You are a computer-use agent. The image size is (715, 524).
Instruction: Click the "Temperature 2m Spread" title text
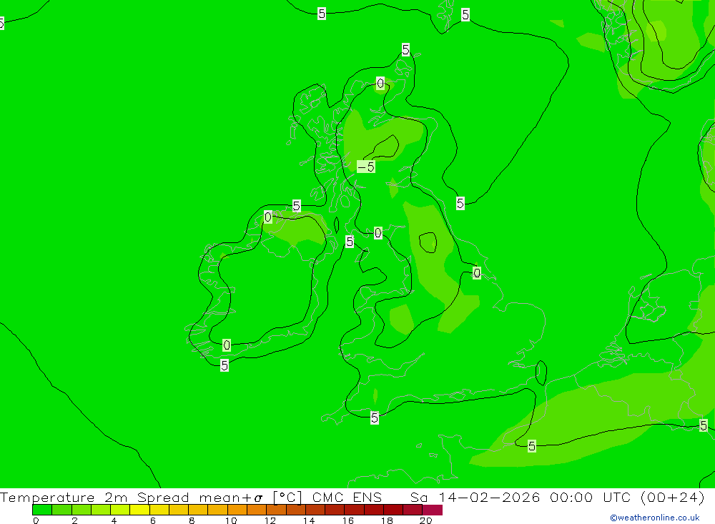point(94,497)
